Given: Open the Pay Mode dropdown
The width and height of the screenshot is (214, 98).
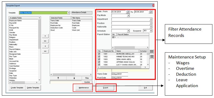Looking at the screenshot, I should [128, 15].
